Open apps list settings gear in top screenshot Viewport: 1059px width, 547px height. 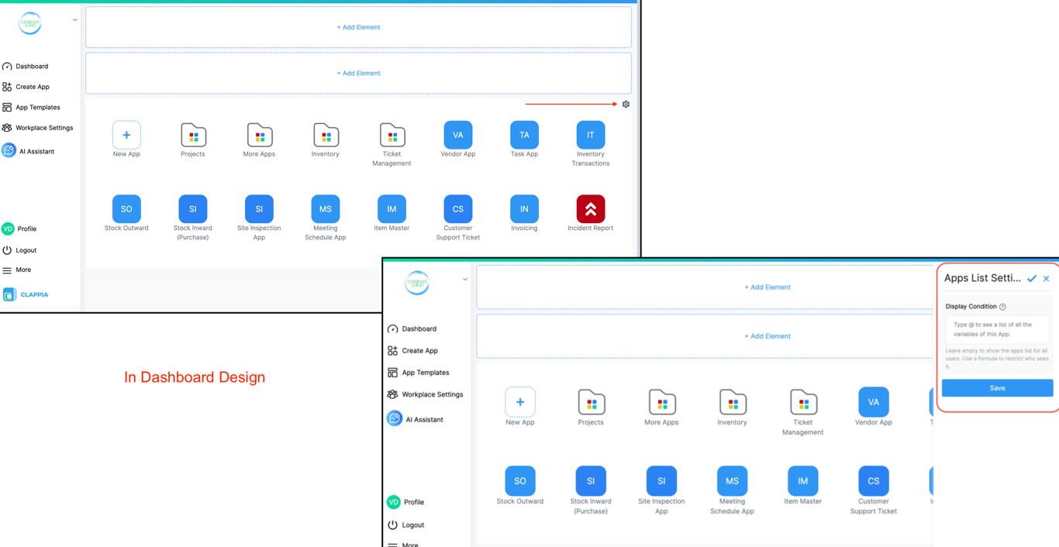pos(626,104)
